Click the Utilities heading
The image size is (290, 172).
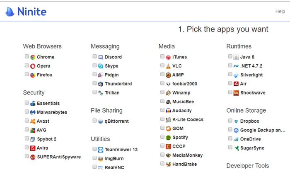[x=100, y=139]
